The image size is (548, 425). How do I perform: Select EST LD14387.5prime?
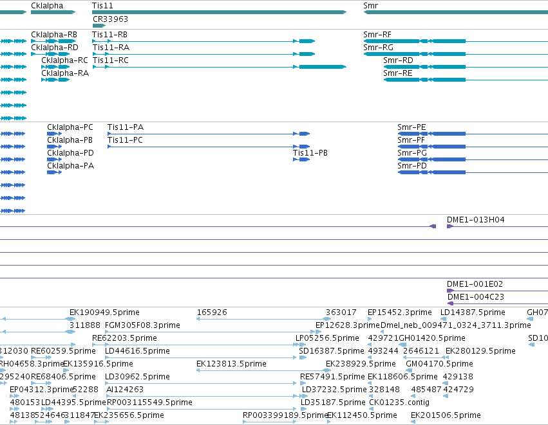click(x=473, y=312)
